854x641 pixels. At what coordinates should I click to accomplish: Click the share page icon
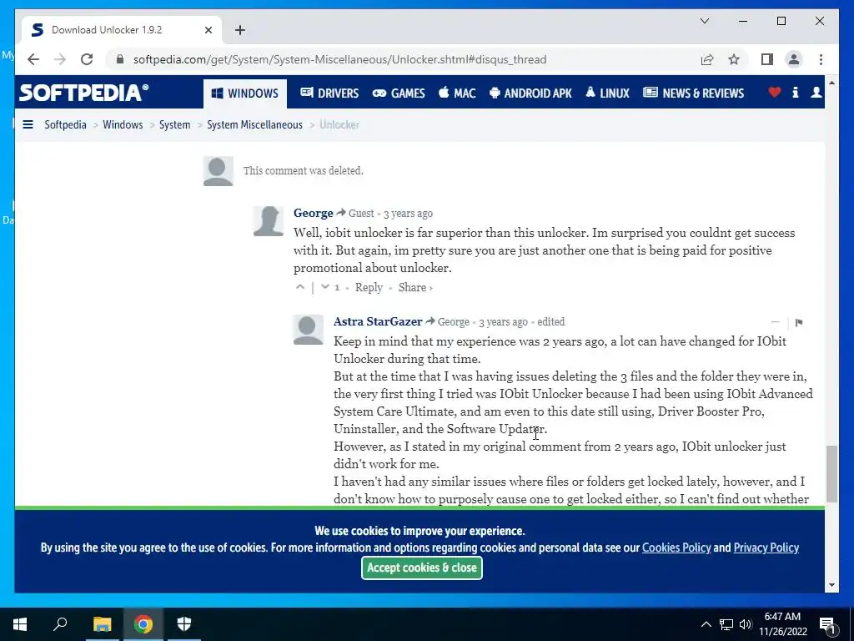click(x=707, y=59)
